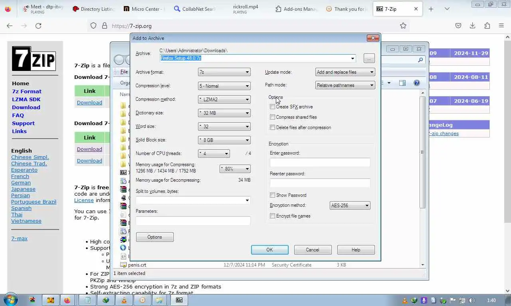Open the LZMA SDK sidebar link
Viewport: 511px width, 306px height.
[26, 99]
